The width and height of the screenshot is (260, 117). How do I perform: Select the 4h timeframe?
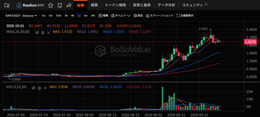pyautogui.click(x=73, y=16)
